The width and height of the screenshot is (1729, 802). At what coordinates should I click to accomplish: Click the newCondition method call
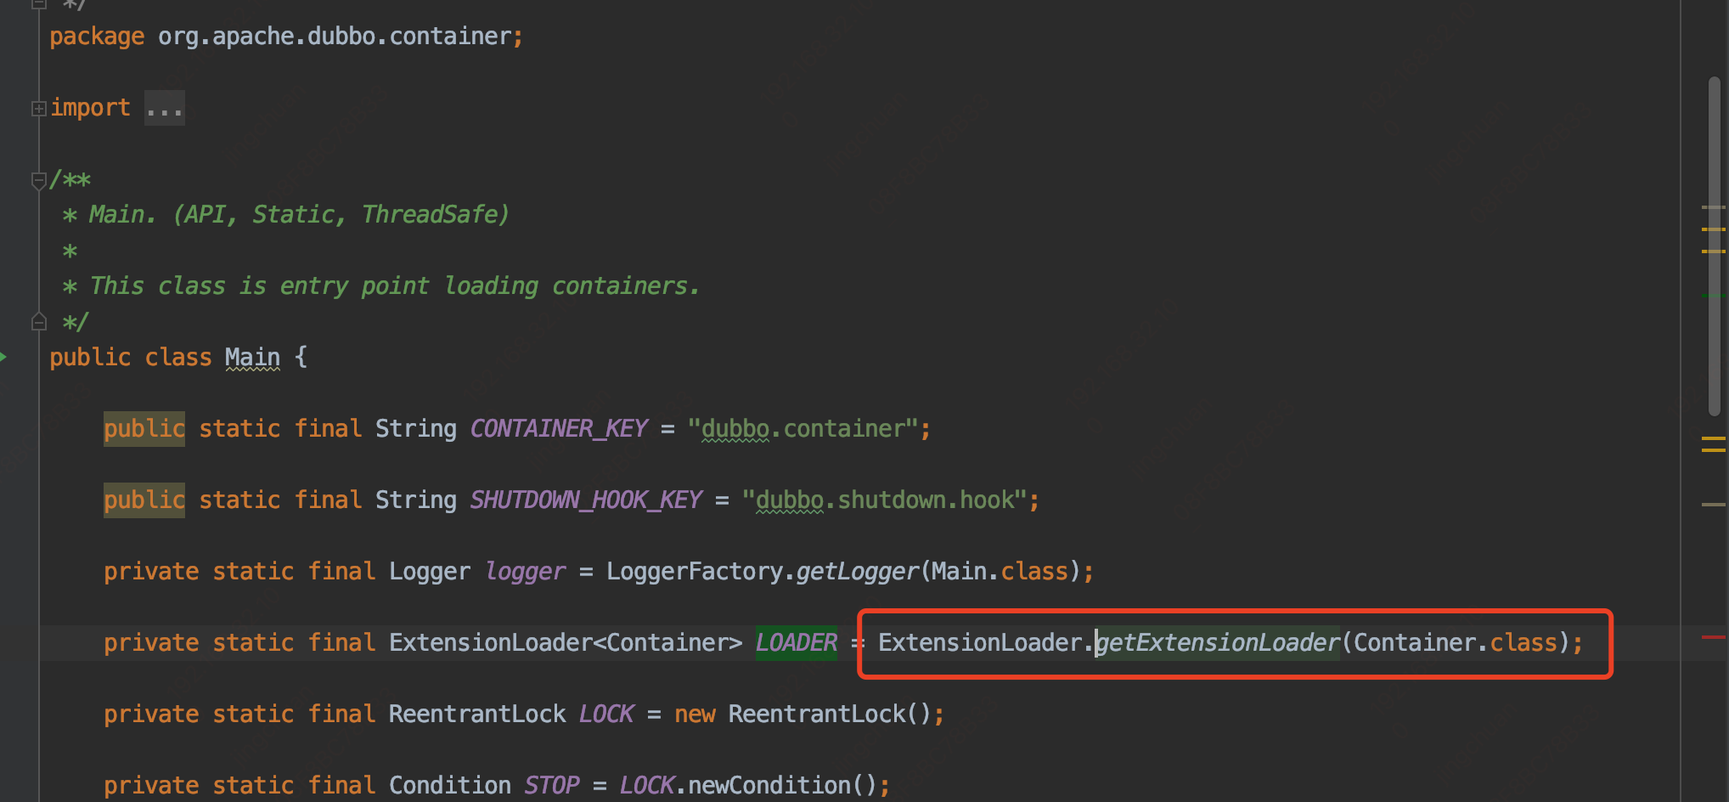pos(769,785)
